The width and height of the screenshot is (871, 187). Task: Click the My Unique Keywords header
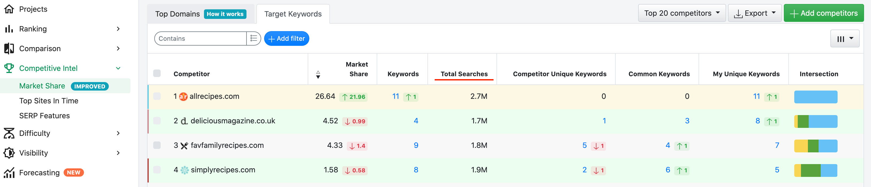pos(746,74)
